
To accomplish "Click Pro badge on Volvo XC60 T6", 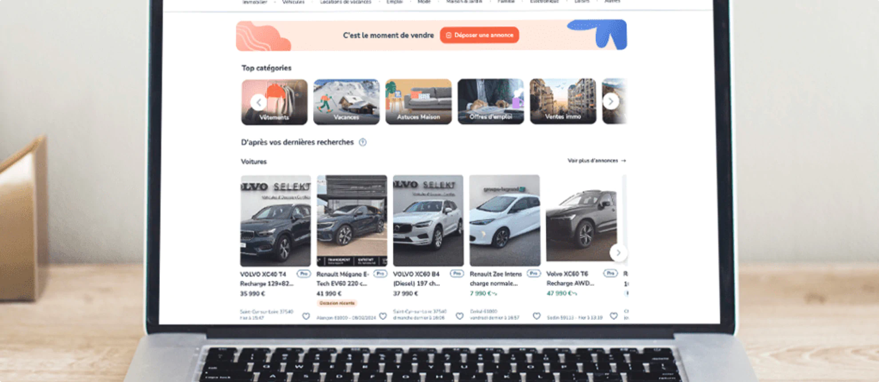I will point(610,273).
